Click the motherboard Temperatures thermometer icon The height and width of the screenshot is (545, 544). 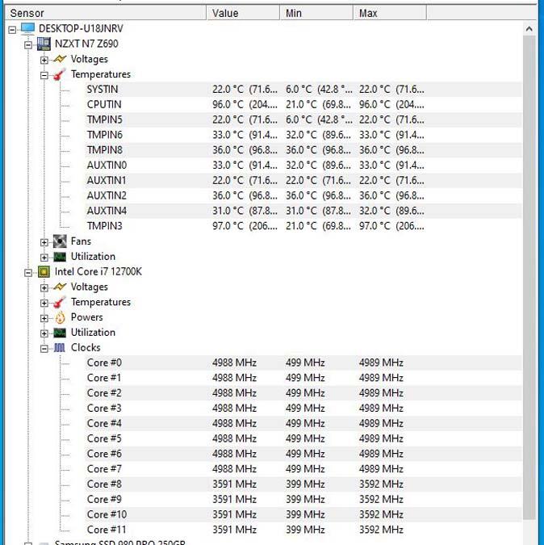(x=60, y=74)
